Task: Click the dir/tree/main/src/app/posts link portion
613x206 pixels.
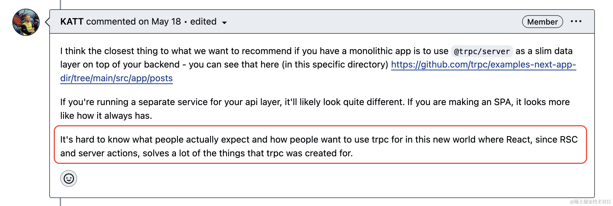Action: pyautogui.click(x=116, y=78)
